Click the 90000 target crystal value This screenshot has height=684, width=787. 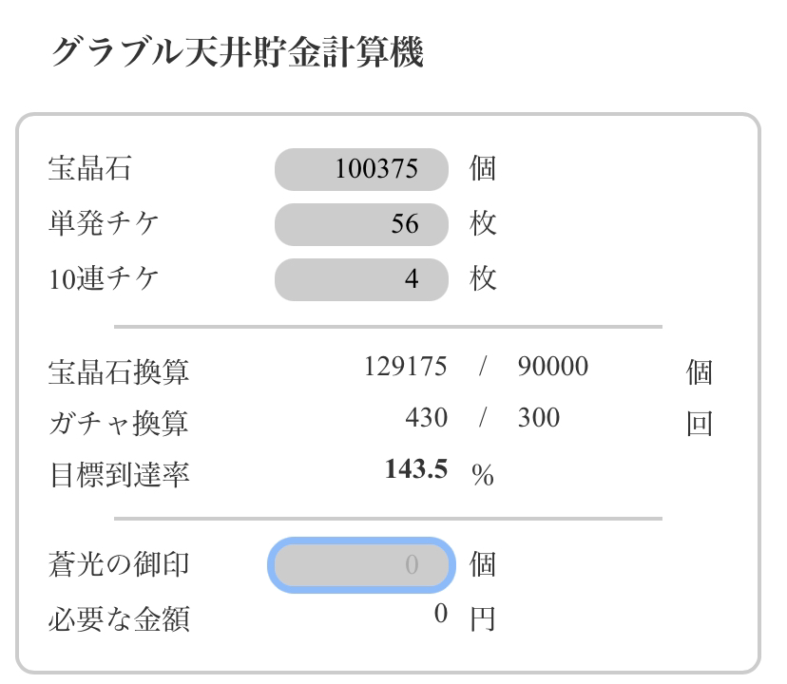coord(552,367)
